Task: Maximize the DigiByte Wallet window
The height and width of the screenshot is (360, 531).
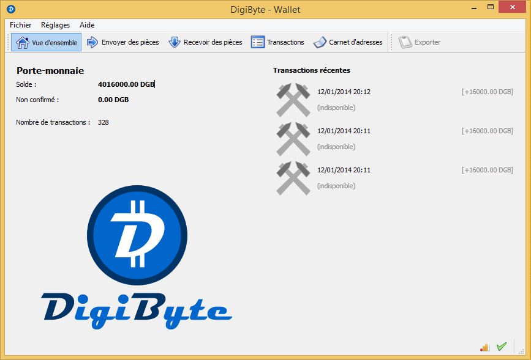Action: click(x=491, y=7)
